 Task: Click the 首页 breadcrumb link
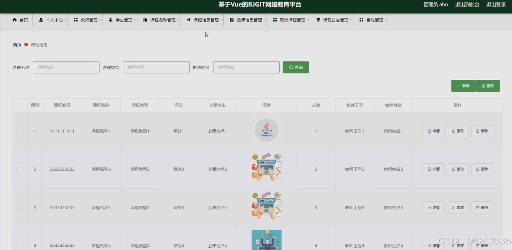click(17, 45)
